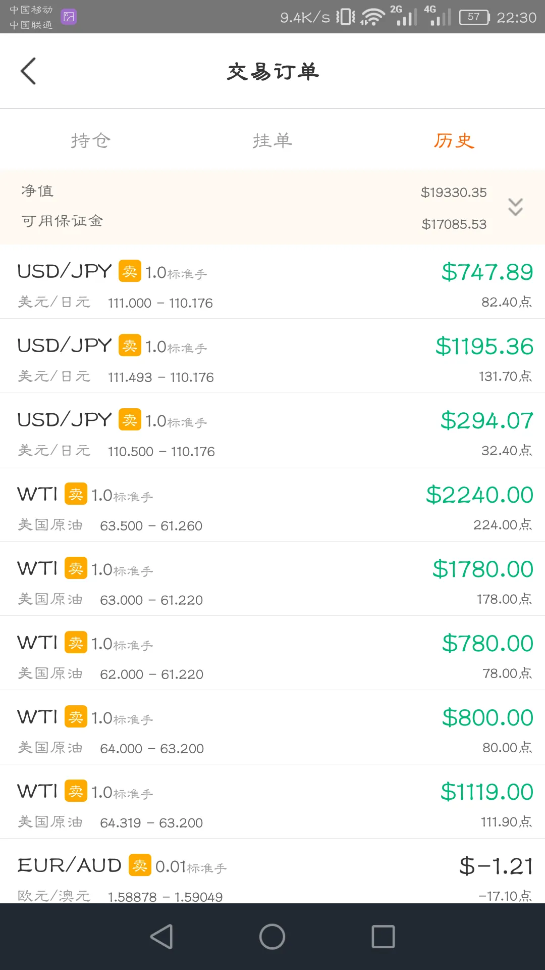
Task: Tap the 卖 badge on WTI $2240.00 order
Action: click(76, 494)
